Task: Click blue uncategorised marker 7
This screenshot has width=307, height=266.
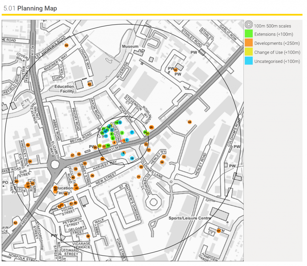Action: pos(132,132)
